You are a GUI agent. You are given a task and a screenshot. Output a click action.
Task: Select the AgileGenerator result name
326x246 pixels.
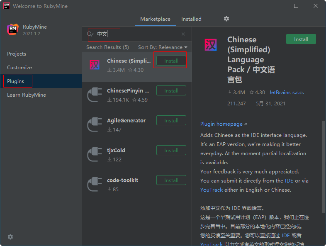click(126, 120)
